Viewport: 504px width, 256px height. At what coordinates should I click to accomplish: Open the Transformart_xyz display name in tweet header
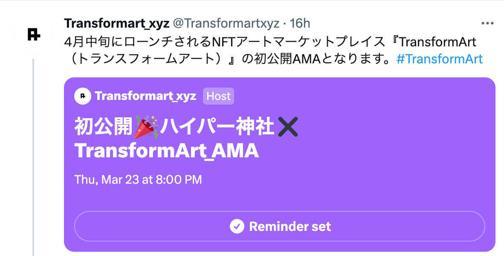click(x=117, y=23)
